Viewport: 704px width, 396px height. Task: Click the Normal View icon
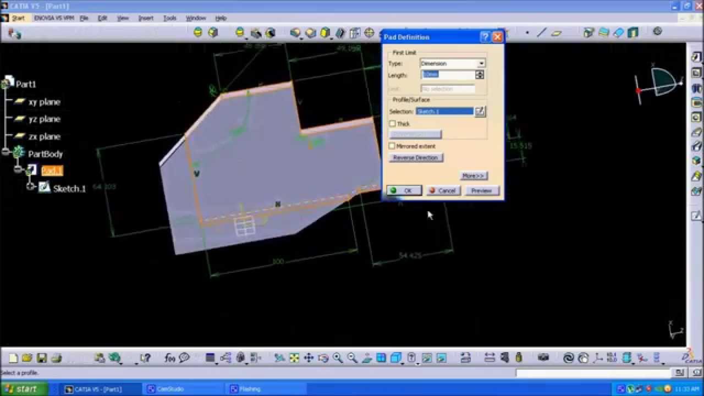367,358
